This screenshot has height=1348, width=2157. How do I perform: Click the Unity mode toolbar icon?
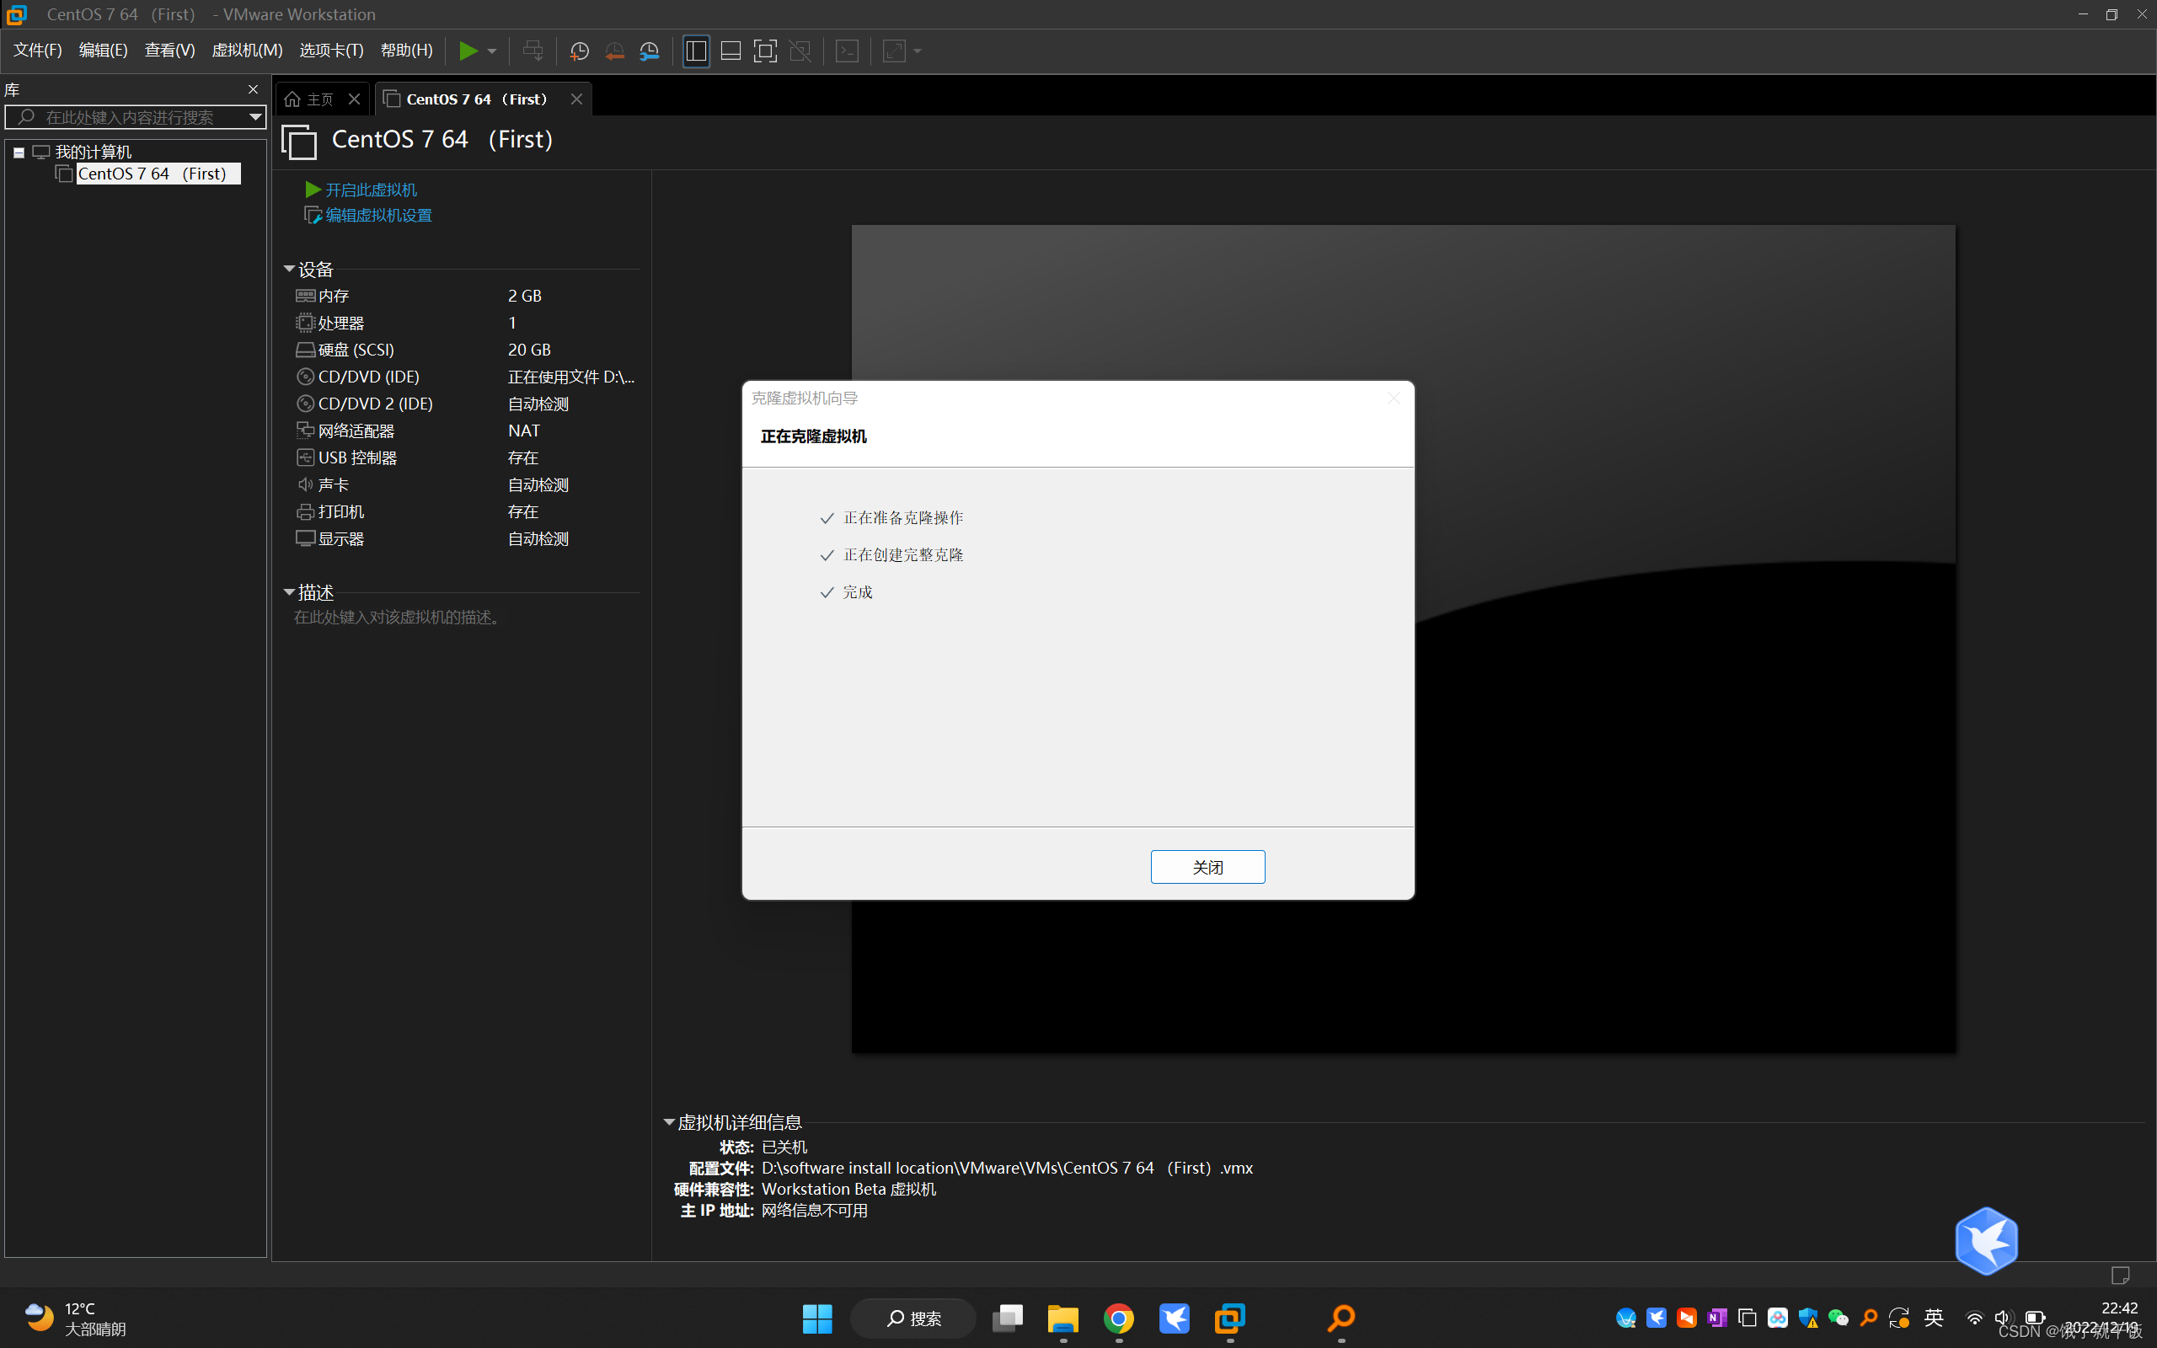(x=800, y=51)
